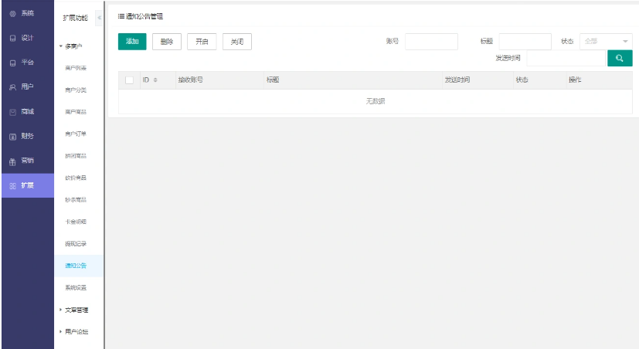The height and width of the screenshot is (349, 639).
Task: Go to 砍价商品 submenu item
Action: click(76, 178)
